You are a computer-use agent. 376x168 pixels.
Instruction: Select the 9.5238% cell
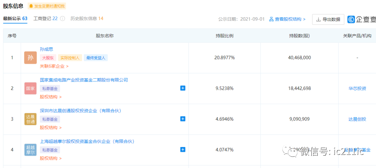(x=224, y=88)
